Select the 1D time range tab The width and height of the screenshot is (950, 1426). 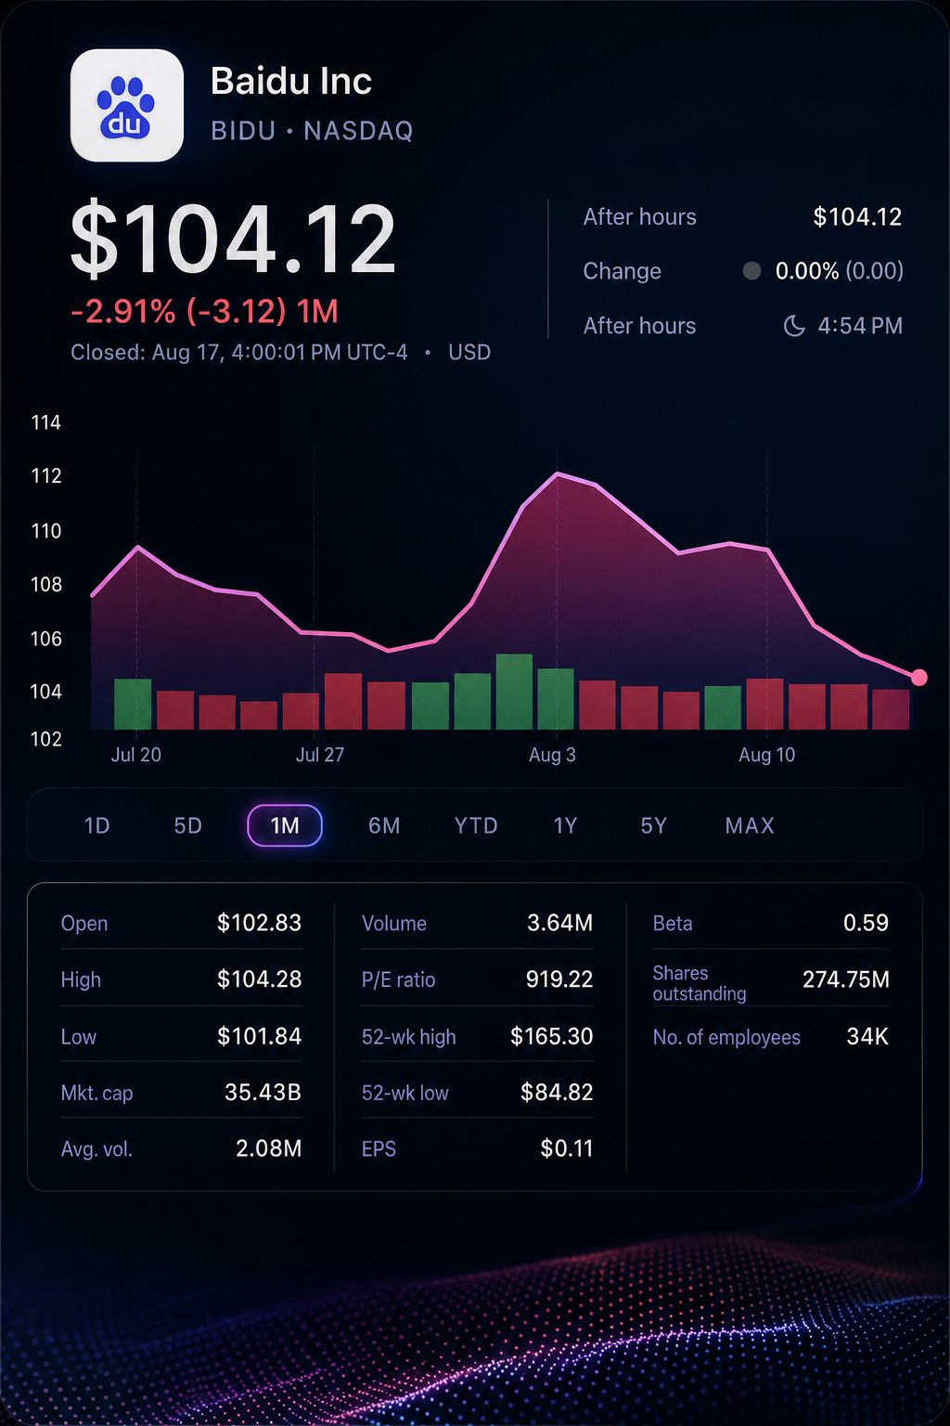(x=96, y=825)
